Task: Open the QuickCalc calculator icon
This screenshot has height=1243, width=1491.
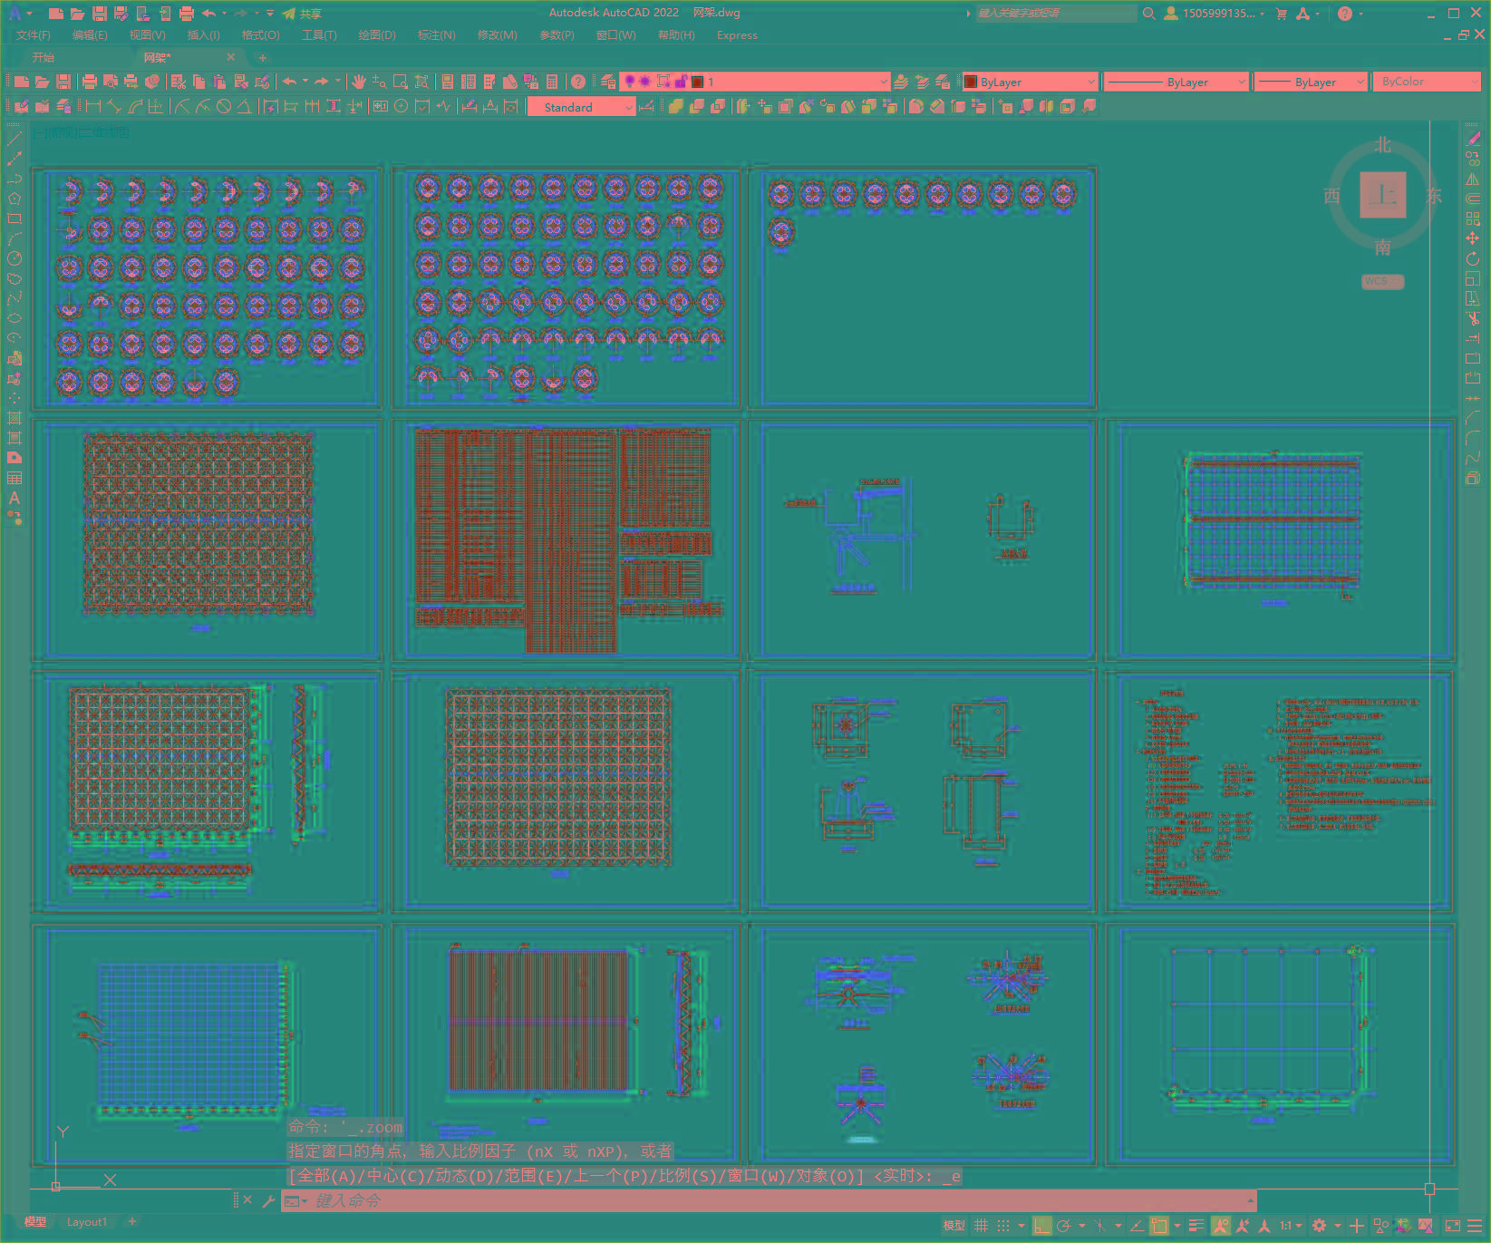Action: point(552,82)
